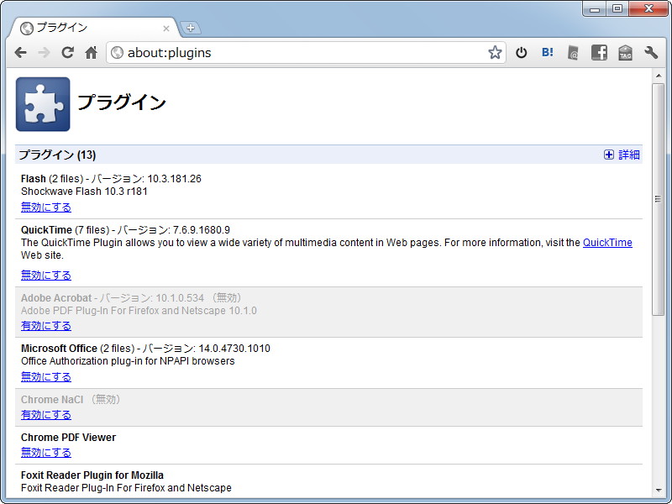The height and width of the screenshot is (504, 672).
Task: Click the power button extension icon
Action: click(521, 52)
